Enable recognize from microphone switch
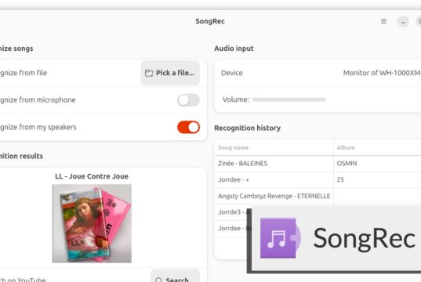 point(188,100)
